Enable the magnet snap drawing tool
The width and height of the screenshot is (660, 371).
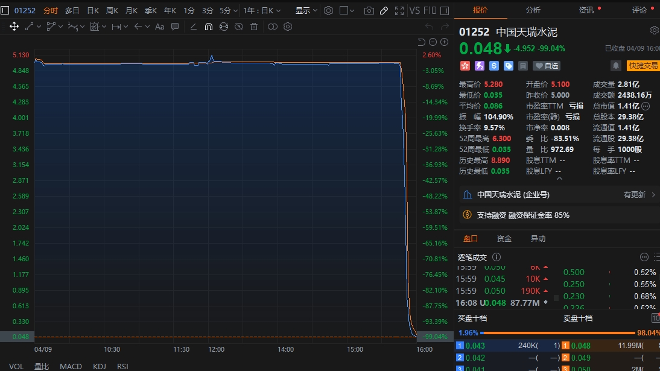pos(208,27)
